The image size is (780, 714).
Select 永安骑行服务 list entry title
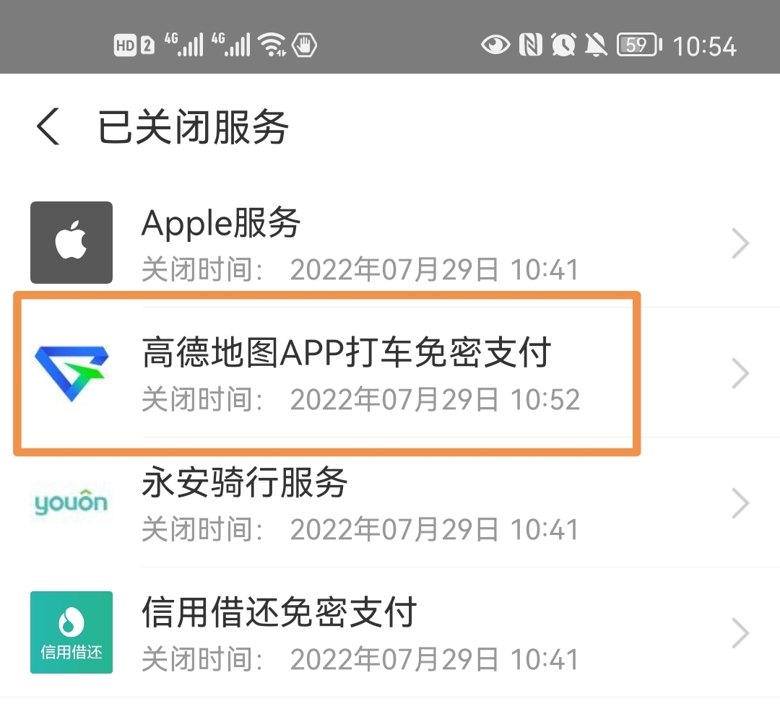[244, 482]
